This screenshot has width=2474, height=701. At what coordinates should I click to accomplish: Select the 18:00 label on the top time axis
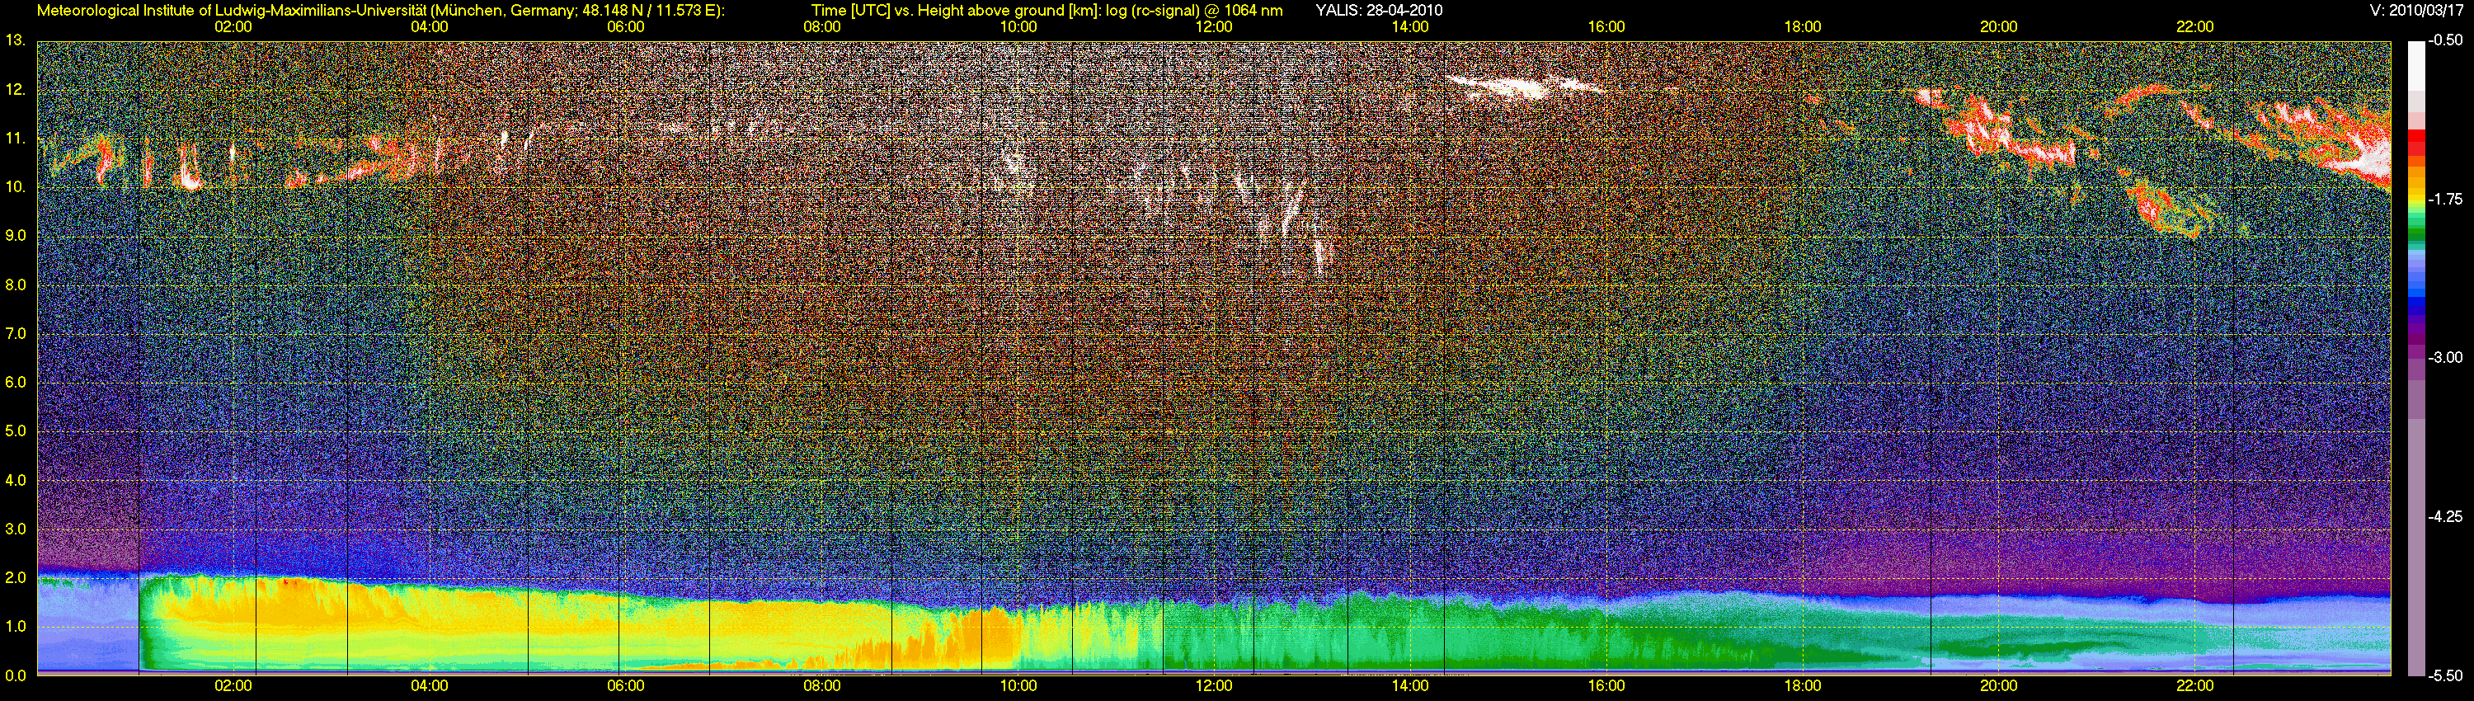(1803, 27)
